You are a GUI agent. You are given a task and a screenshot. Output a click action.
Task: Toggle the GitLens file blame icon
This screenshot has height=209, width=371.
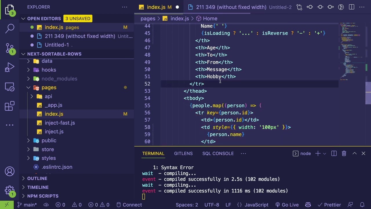point(341,7)
